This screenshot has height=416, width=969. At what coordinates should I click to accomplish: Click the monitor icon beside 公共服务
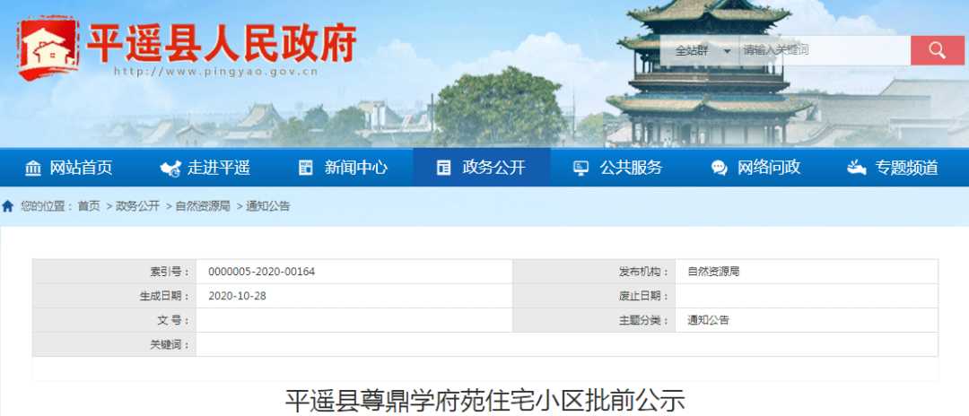(581, 168)
